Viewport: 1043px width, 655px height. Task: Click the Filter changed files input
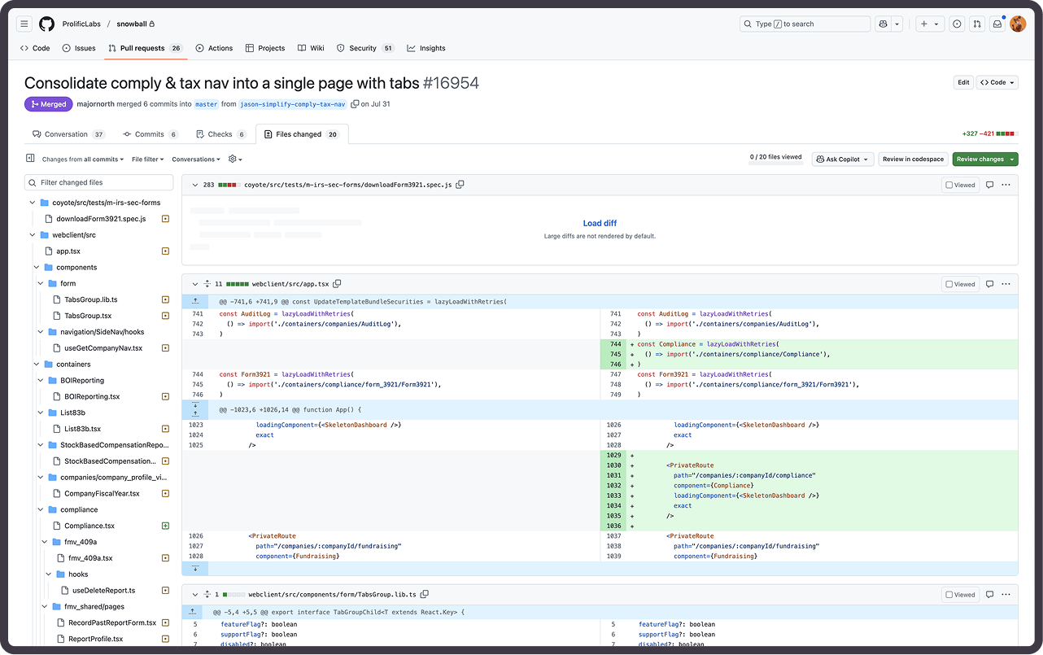98,182
